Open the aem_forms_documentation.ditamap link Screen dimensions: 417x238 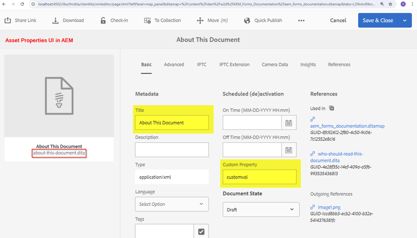347,126
